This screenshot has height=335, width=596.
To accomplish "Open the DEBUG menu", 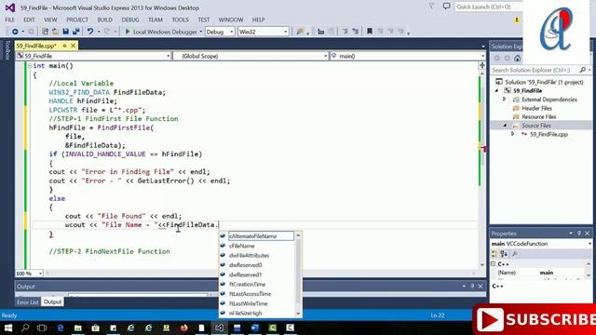I will pos(130,20).
